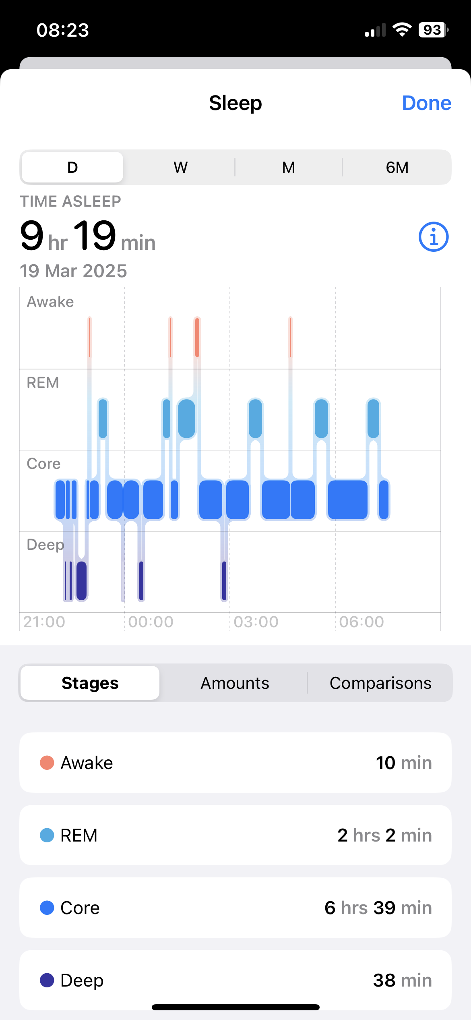Switch to the Amounts segment
The height and width of the screenshot is (1020, 471).
coord(235,683)
